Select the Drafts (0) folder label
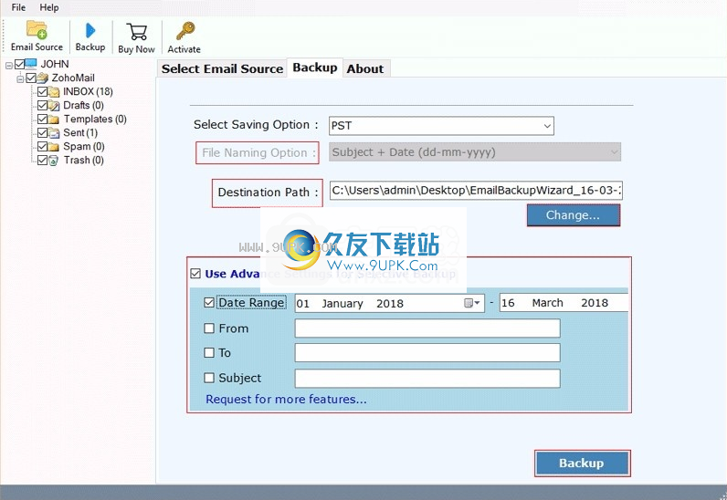 [83, 105]
